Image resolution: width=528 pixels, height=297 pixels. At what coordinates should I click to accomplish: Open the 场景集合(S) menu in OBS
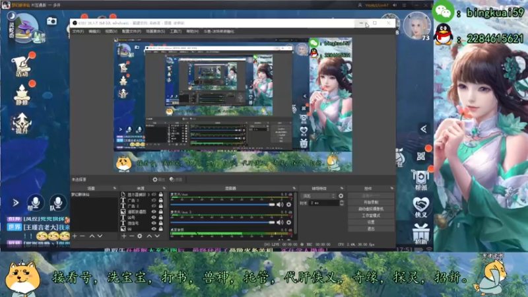click(x=155, y=31)
